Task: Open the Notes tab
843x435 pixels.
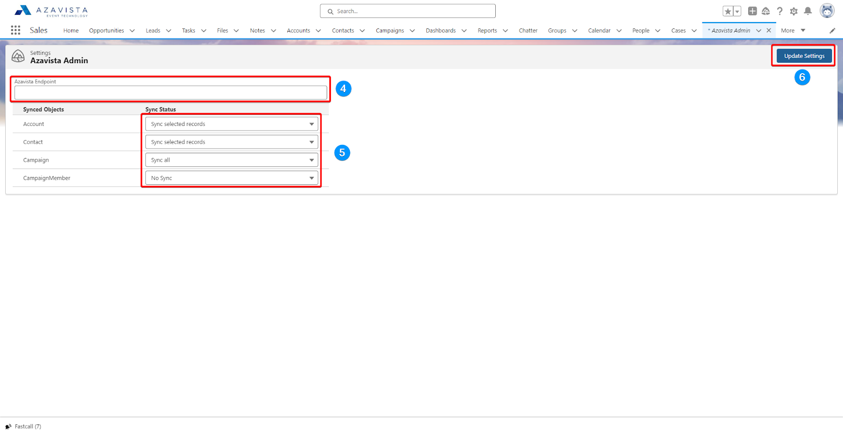Action: [258, 31]
